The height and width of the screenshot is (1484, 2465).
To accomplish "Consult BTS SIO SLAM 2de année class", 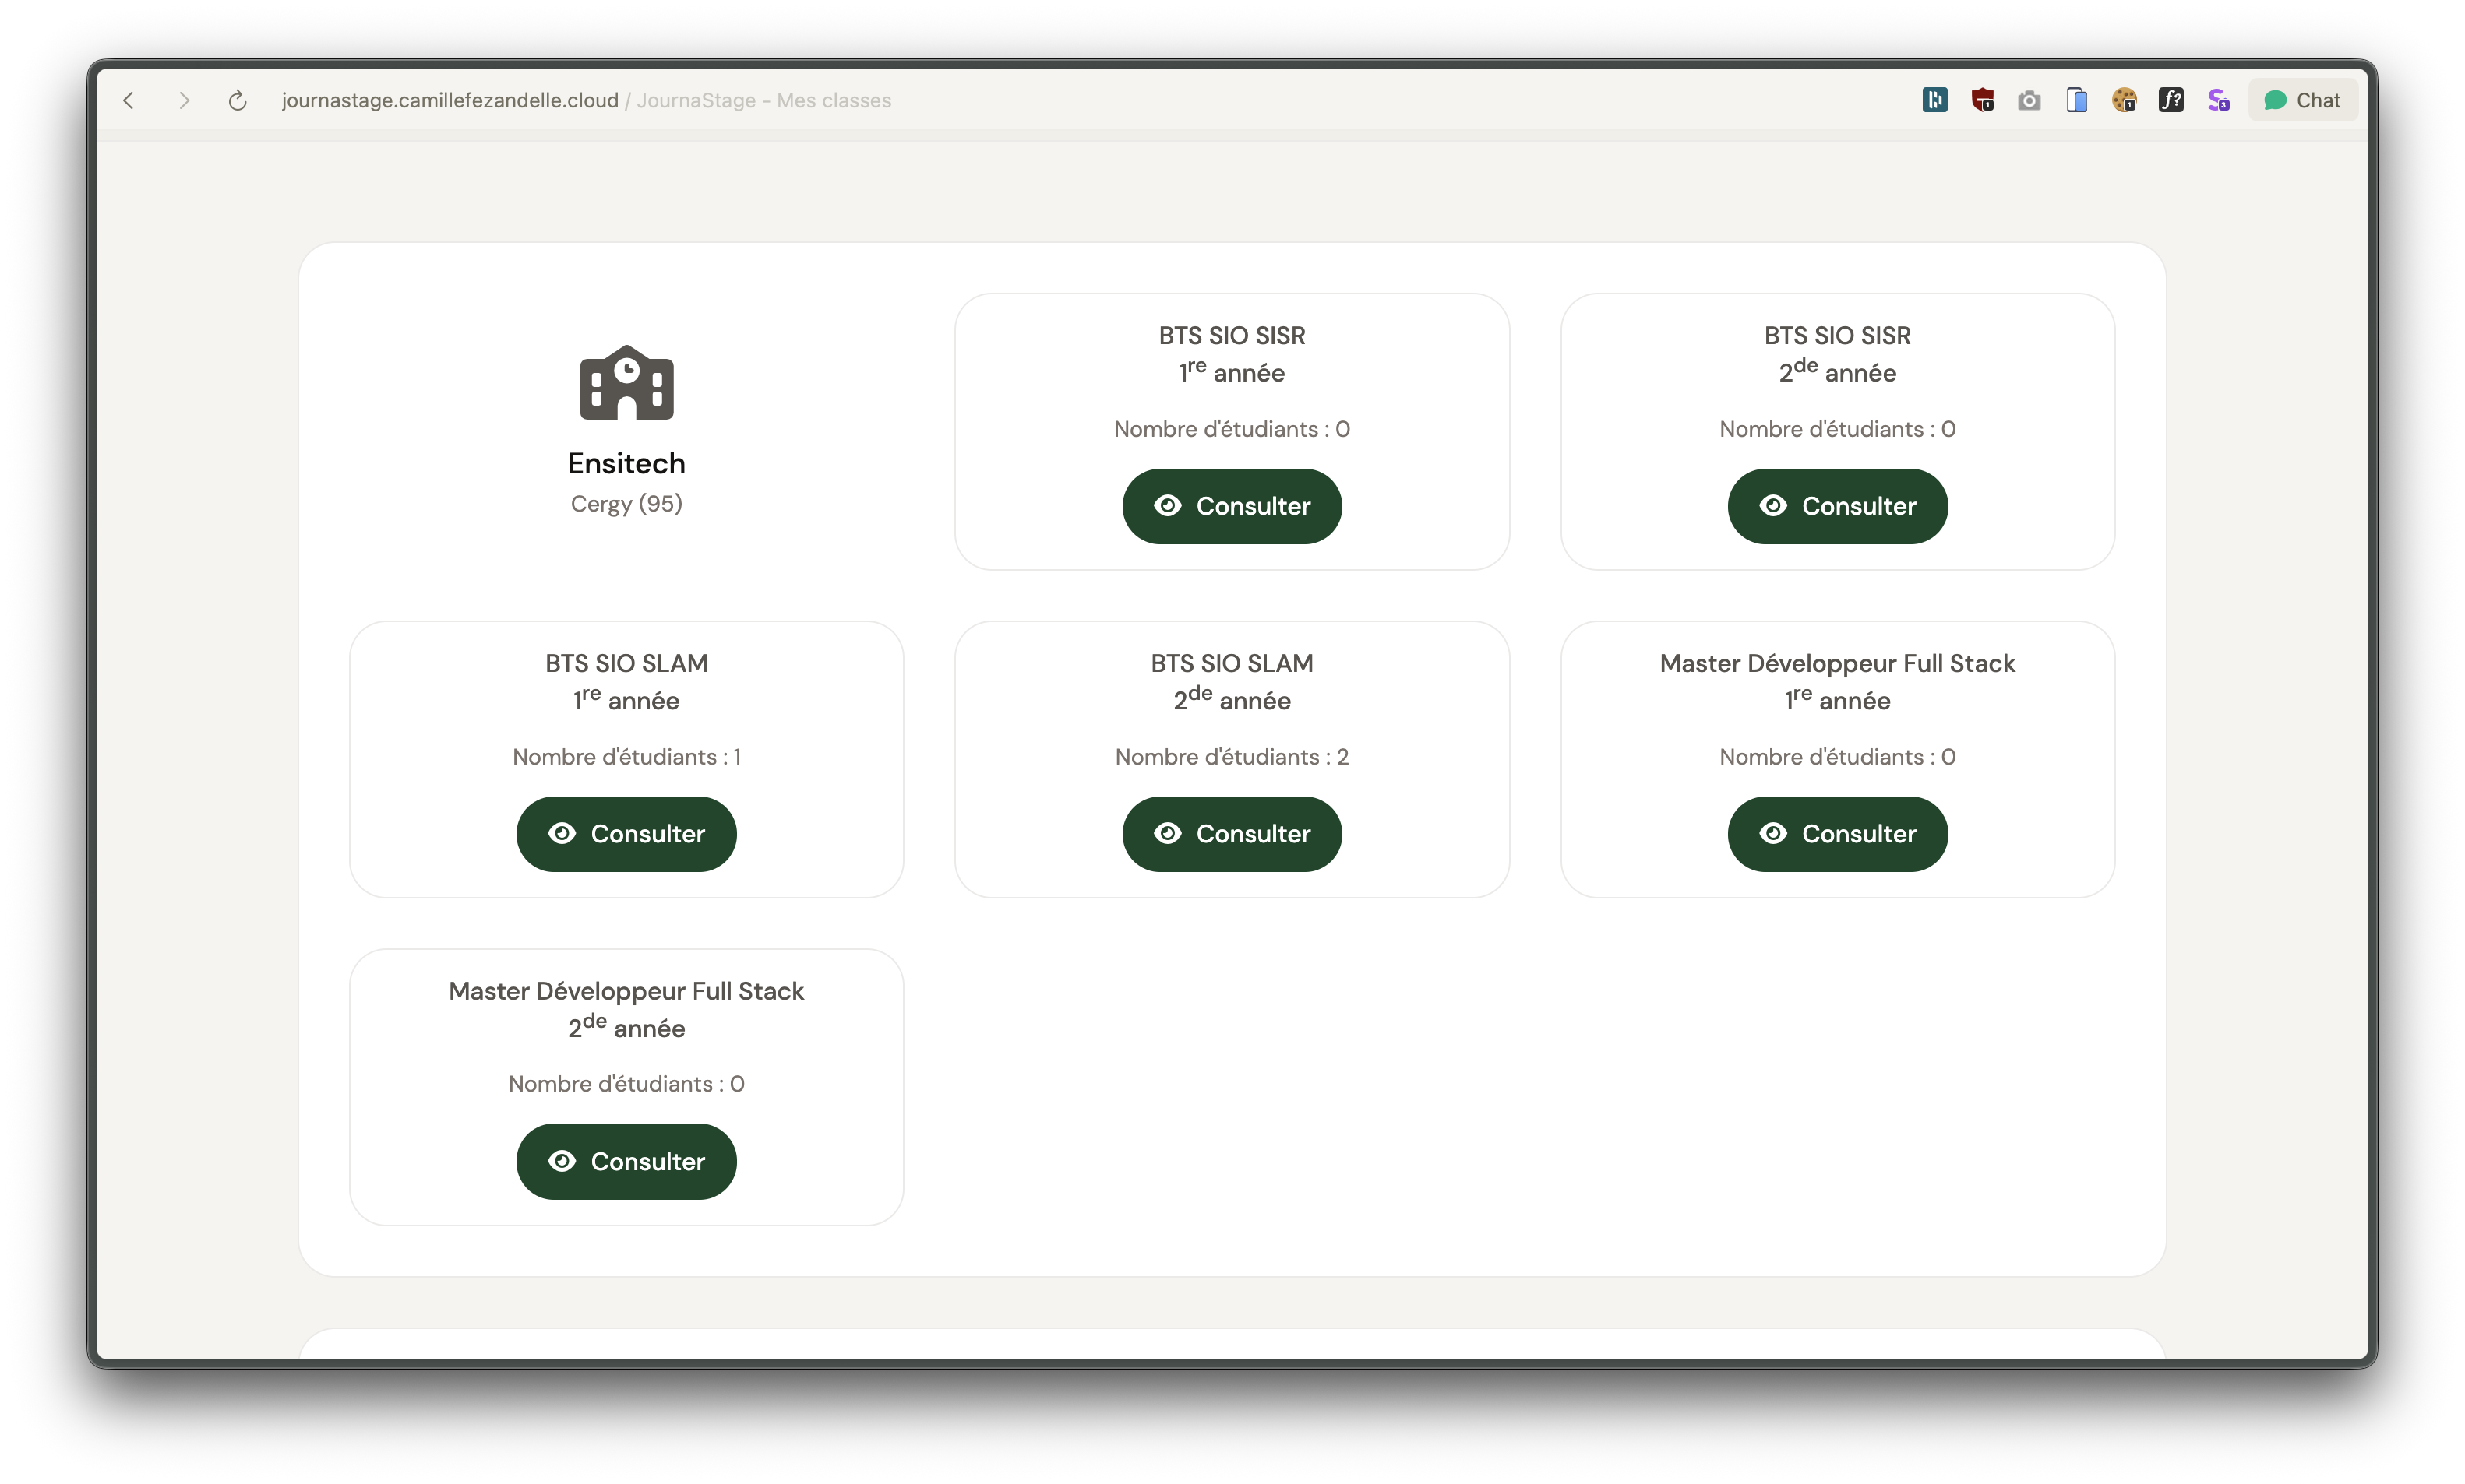I will coord(1232,834).
